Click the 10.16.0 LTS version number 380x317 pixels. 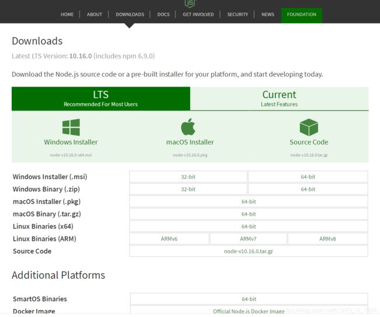81,56
